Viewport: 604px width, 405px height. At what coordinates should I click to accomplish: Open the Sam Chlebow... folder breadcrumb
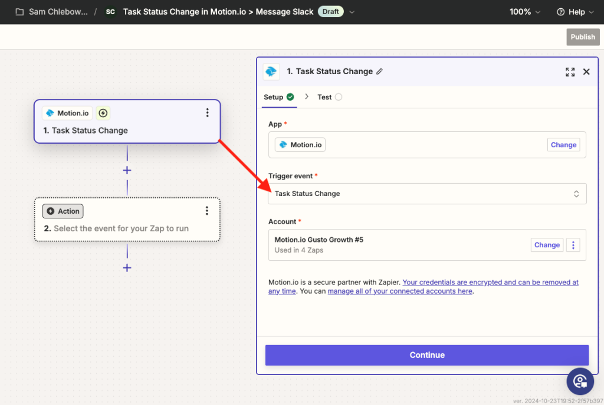pyautogui.click(x=58, y=12)
